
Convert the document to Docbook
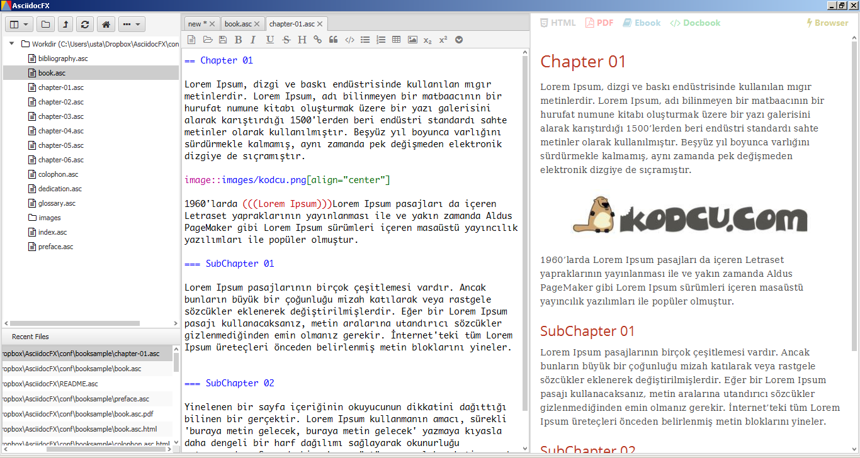tap(695, 23)
